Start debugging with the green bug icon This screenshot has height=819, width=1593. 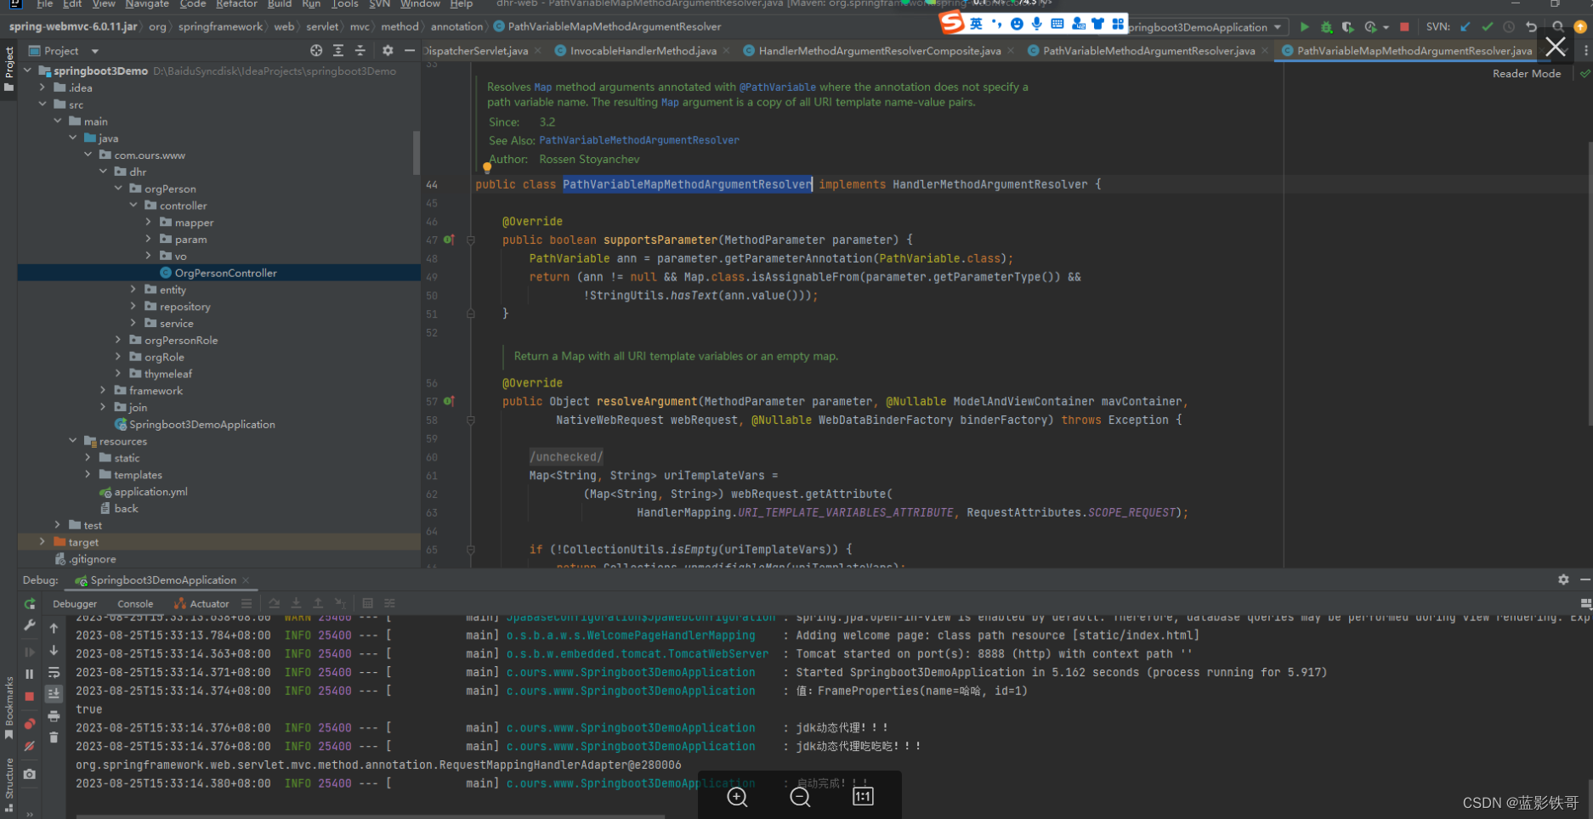click(x=1326, y=27)
